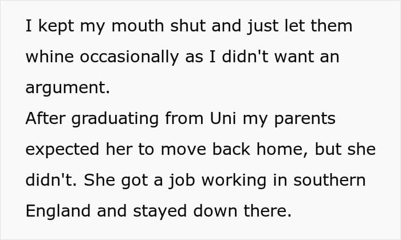Image resolution: width=401 pixels, height=240 pixels.
Task: Click the word "there." at the end
Action: 268,211
